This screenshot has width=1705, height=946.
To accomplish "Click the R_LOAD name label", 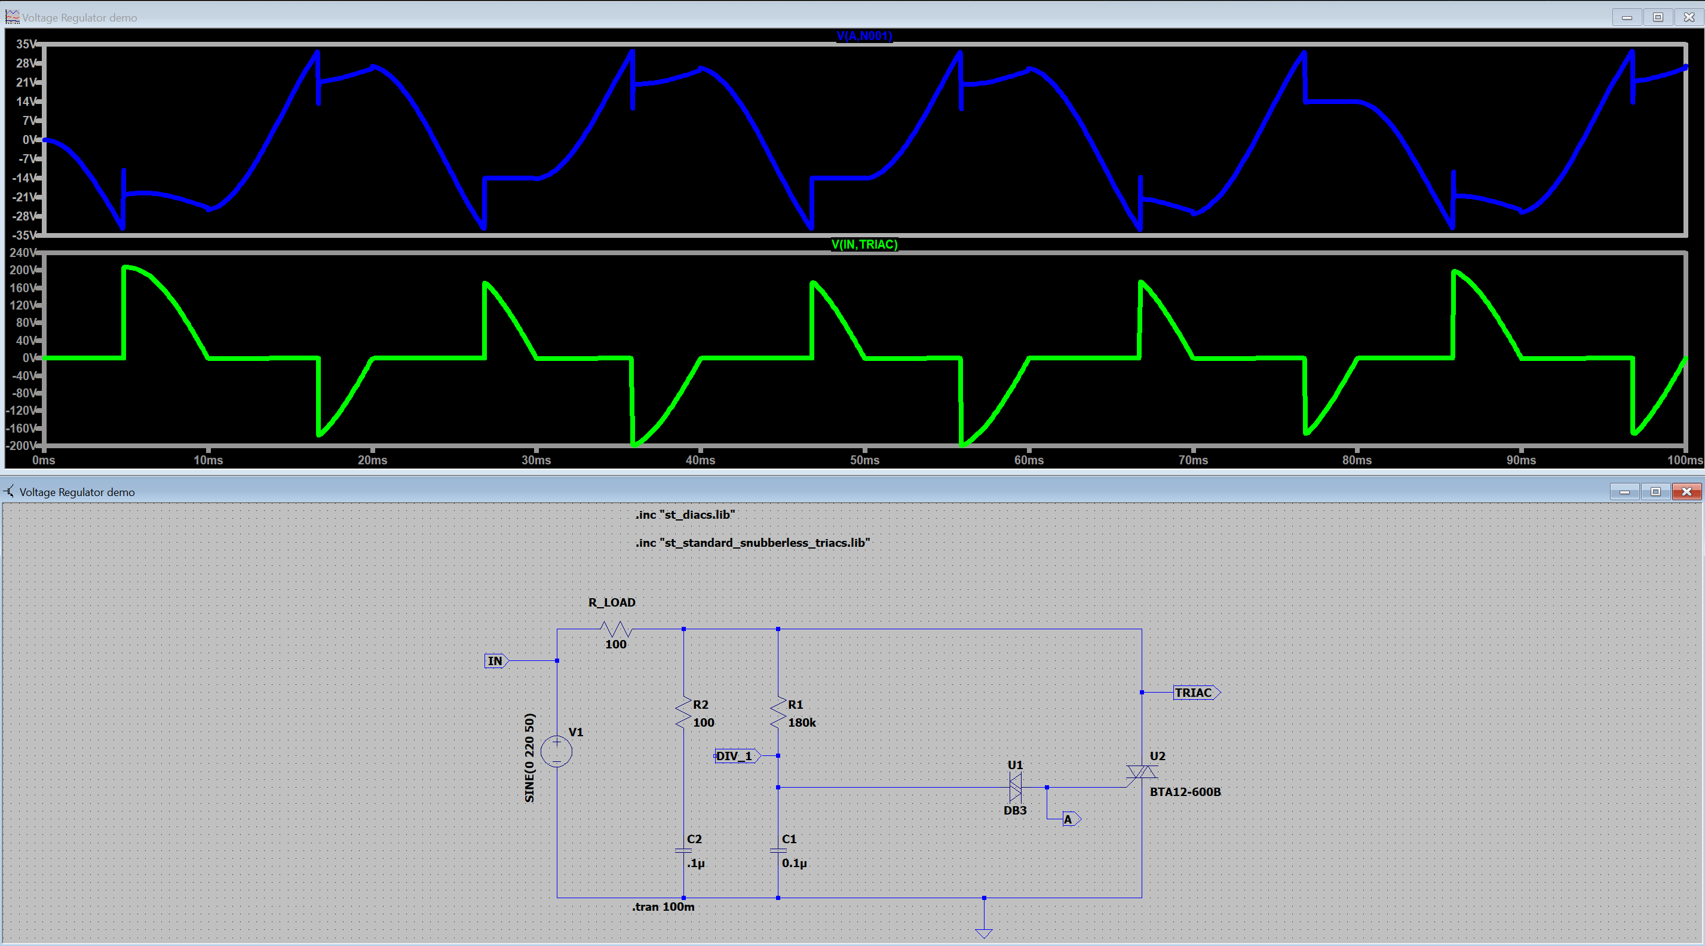I will click(612, 602).
